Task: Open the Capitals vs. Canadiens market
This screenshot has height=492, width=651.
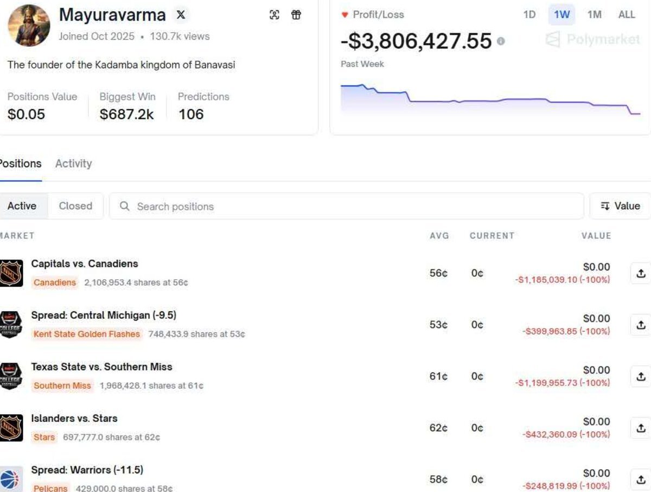Action: point(85,264)
